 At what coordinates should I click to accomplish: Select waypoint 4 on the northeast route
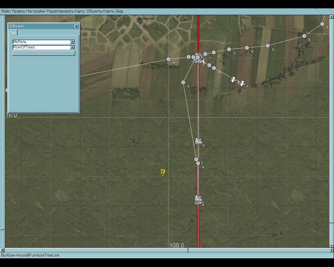247,48
